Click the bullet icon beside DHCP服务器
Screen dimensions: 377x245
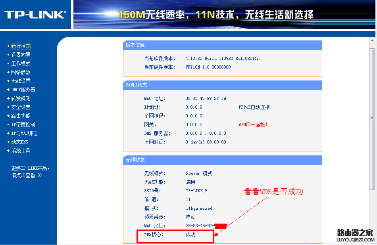[x=9, y=89]
